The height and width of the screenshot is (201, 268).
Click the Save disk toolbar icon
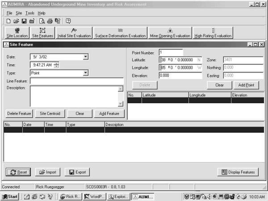click(24, 21)
